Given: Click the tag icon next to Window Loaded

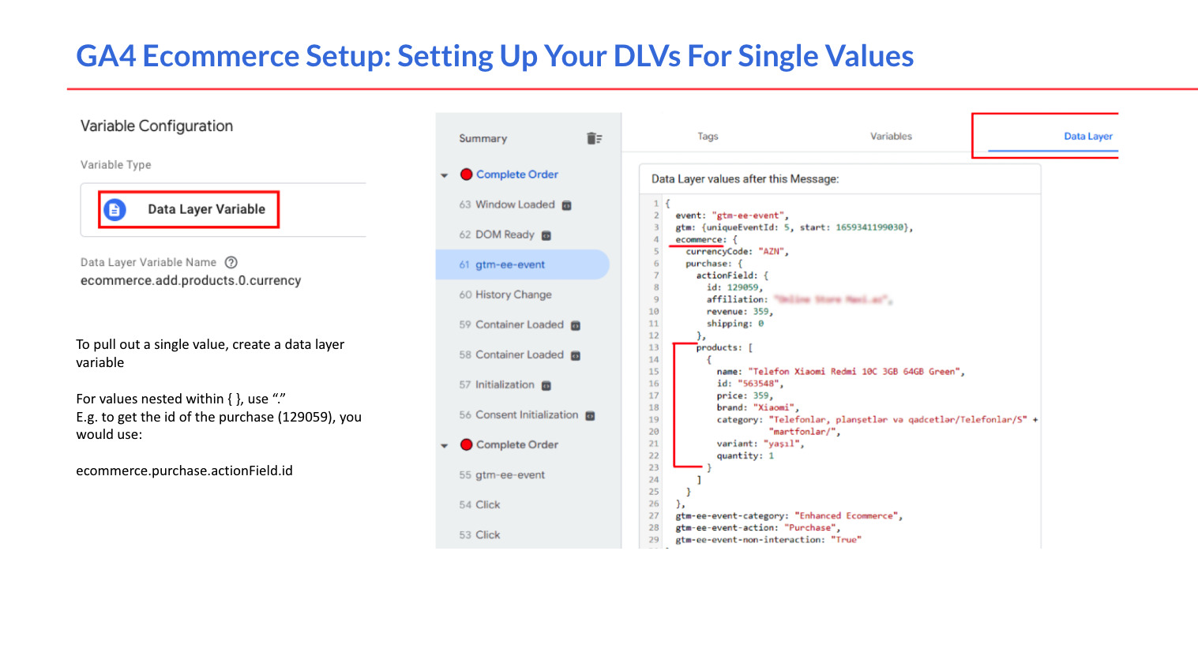Looking at the screenshot, I should pos(566,205).
